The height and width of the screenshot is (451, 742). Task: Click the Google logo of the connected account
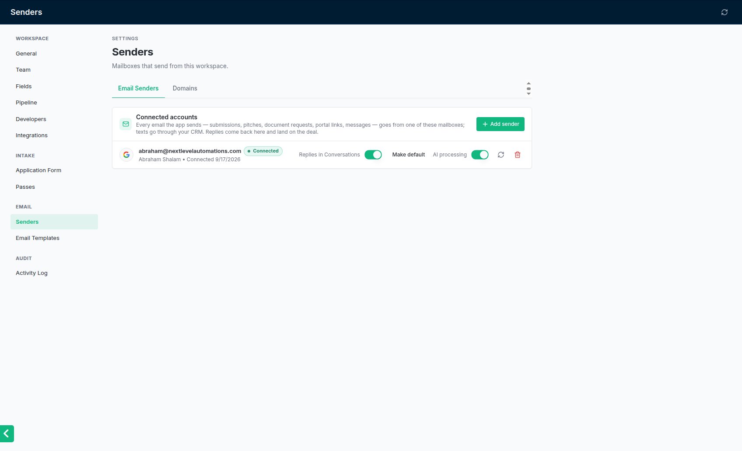(126, 155)
